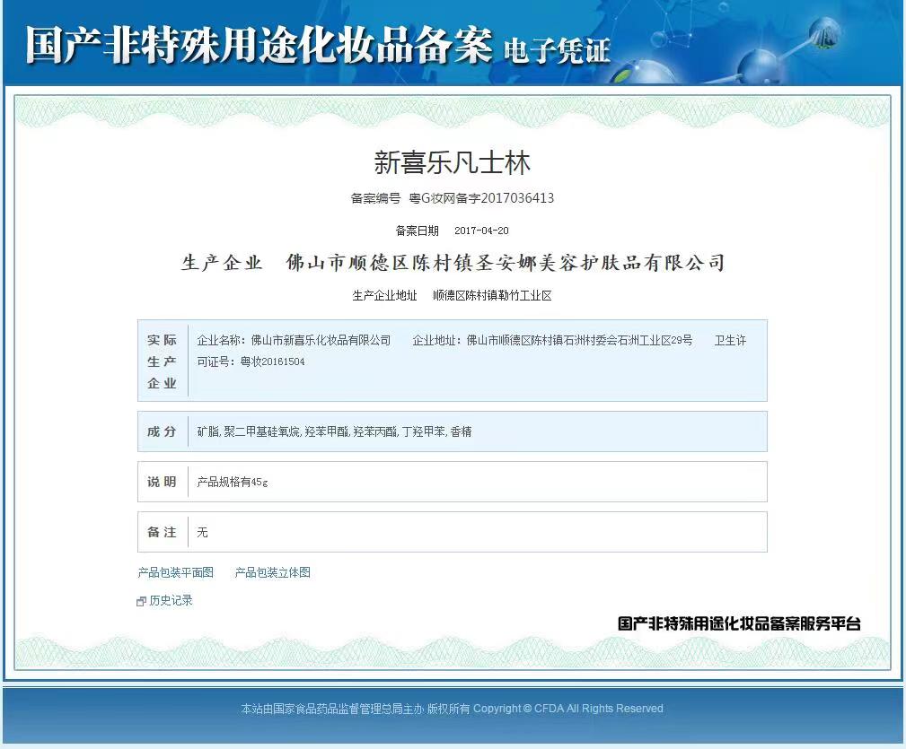Click the 电子凭证 header text
This screenshot has height=749, width=906.
tap(557, 51)
